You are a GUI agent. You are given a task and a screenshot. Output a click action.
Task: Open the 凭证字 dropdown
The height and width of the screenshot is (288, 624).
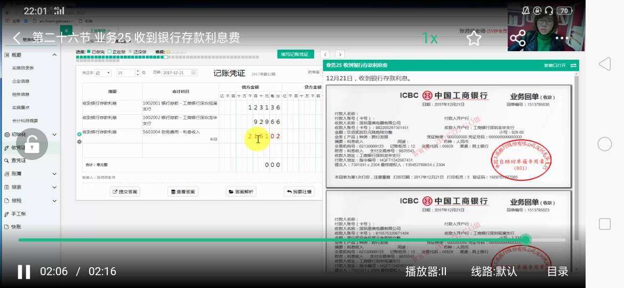[x=103, y=73]
